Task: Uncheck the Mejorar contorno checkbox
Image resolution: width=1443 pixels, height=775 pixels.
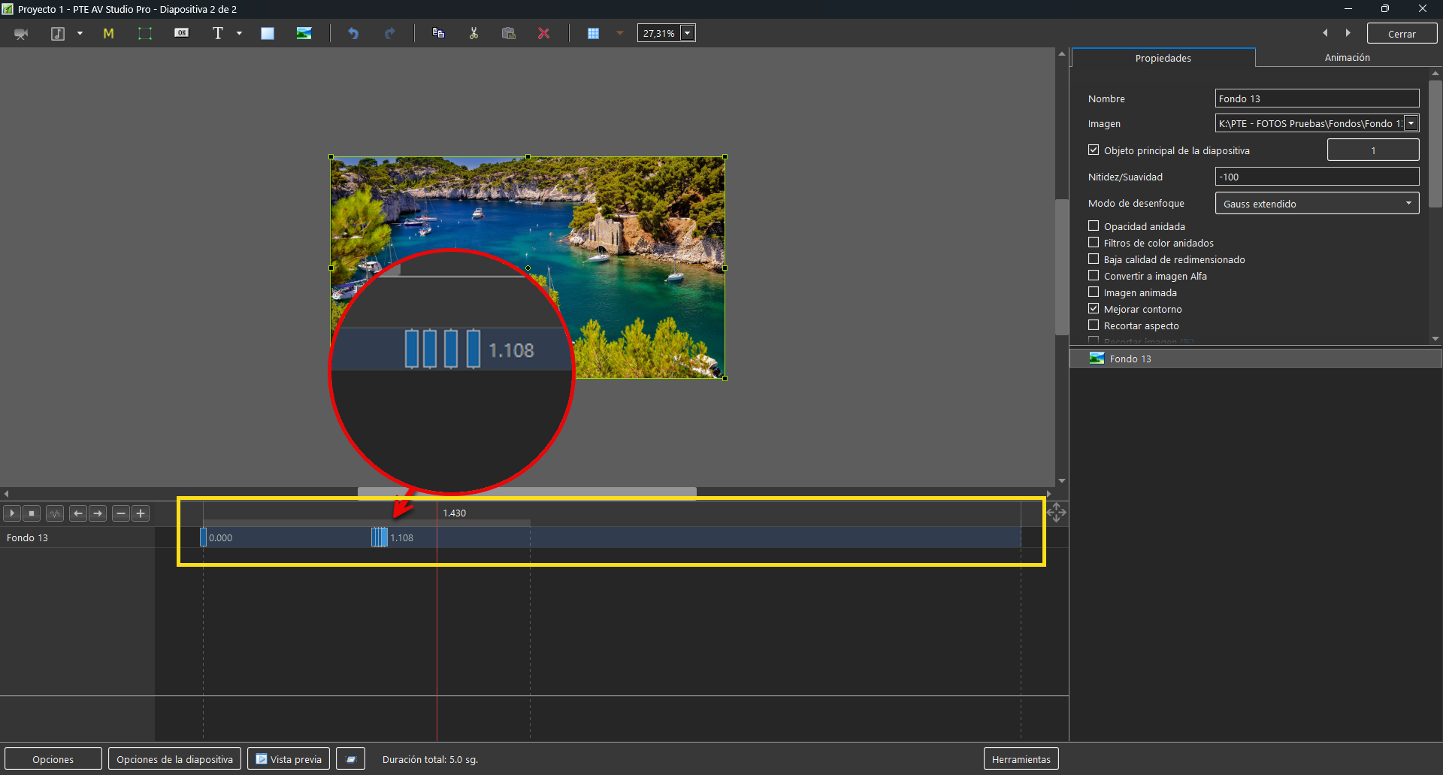Action: coord(1094,308)
